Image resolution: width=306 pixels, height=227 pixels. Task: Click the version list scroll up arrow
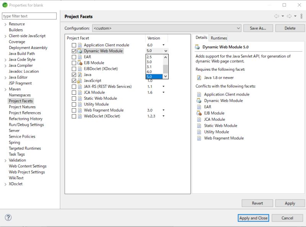(x=166, y=57)
